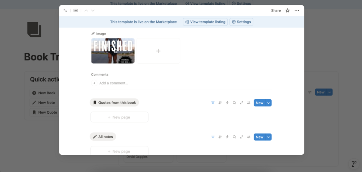Open view settings for Quotes database
The height and width of the screenshot is (172, 362).
(249, 103)
